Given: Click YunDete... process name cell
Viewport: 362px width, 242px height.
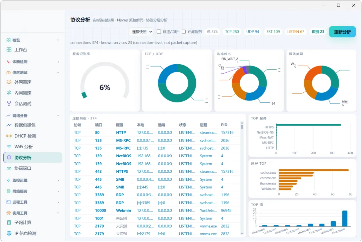Looking at the screenshot, I should (208, 211).
